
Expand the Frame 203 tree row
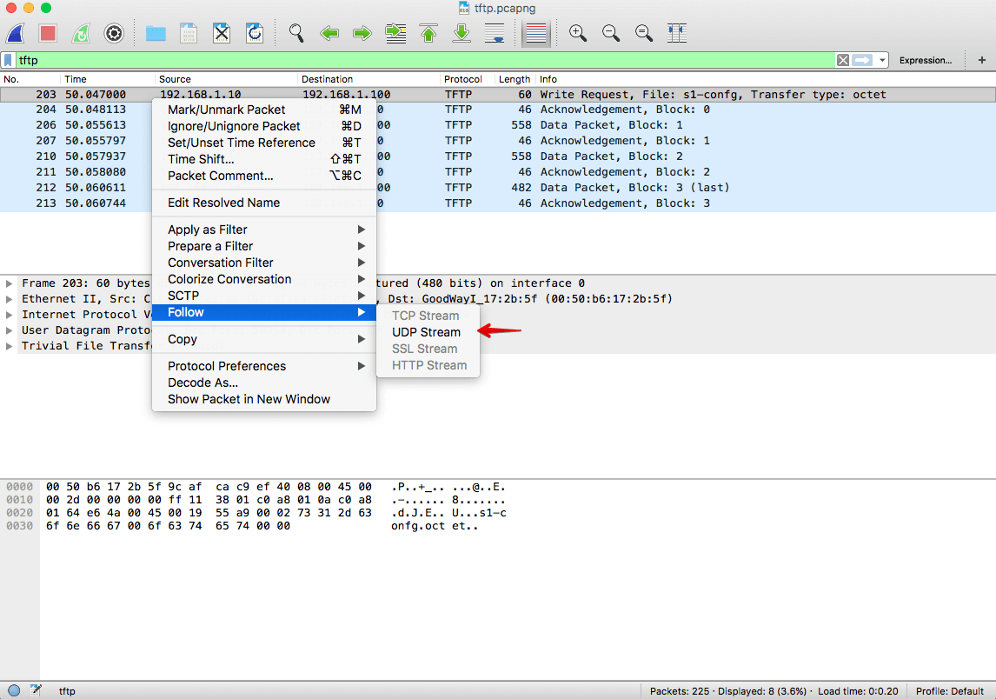[9, 283]
